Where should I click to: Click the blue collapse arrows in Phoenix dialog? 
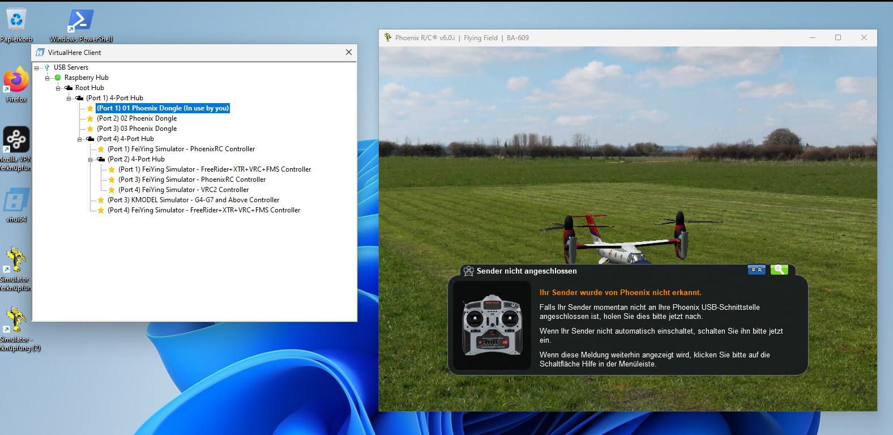(757, 270)
